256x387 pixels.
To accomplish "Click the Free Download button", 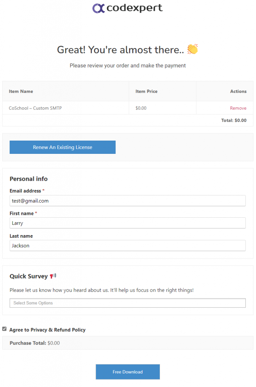I will point(128,372).
